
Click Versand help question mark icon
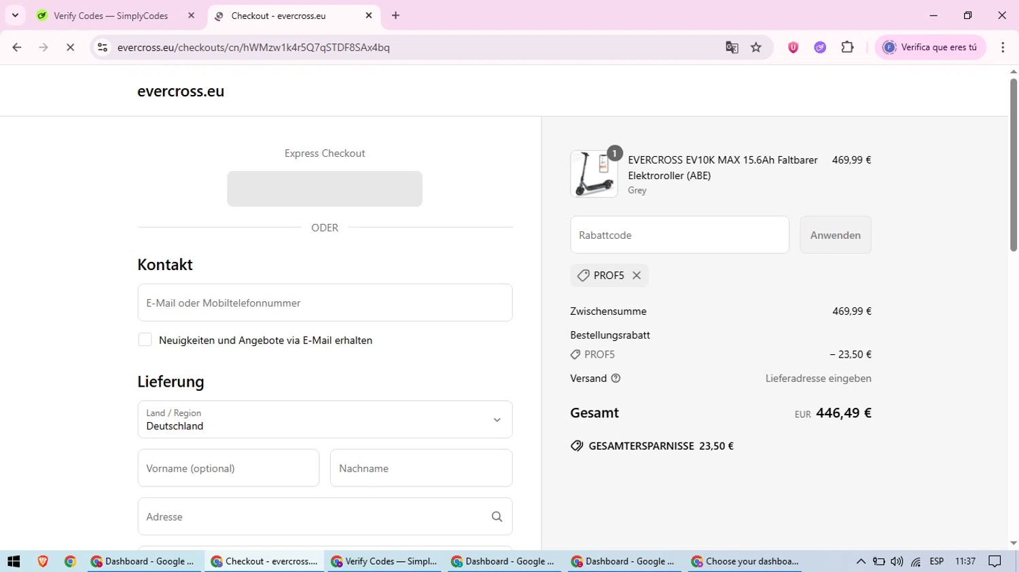[615, 379]
